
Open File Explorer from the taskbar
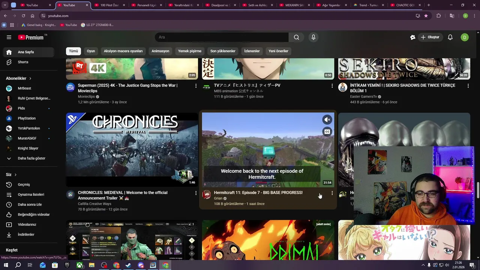click(x=91, y=265)
